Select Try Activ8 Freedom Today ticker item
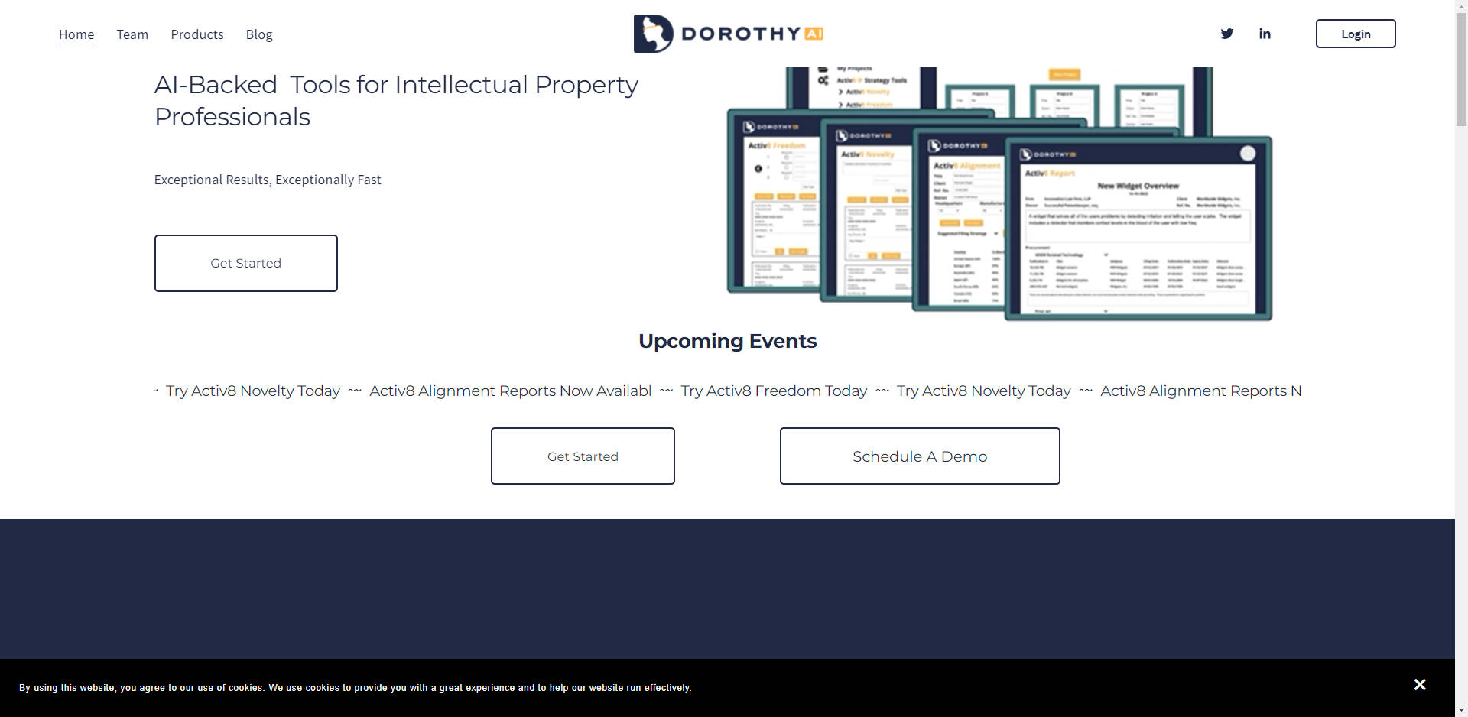 [x=774, y=391]
